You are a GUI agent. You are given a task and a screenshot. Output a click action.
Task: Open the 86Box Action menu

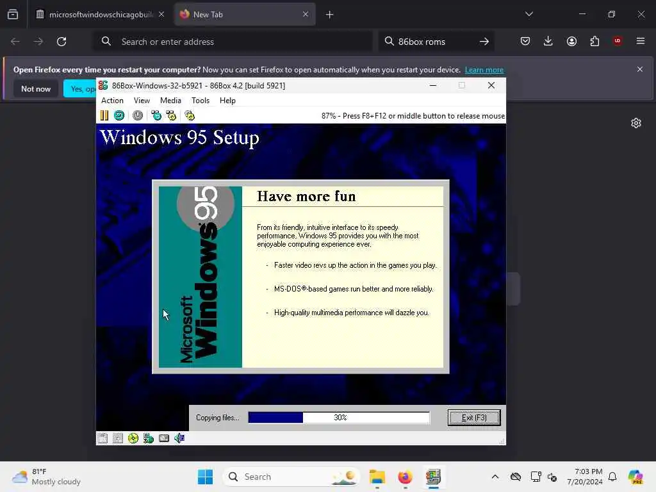click(112, 101)
